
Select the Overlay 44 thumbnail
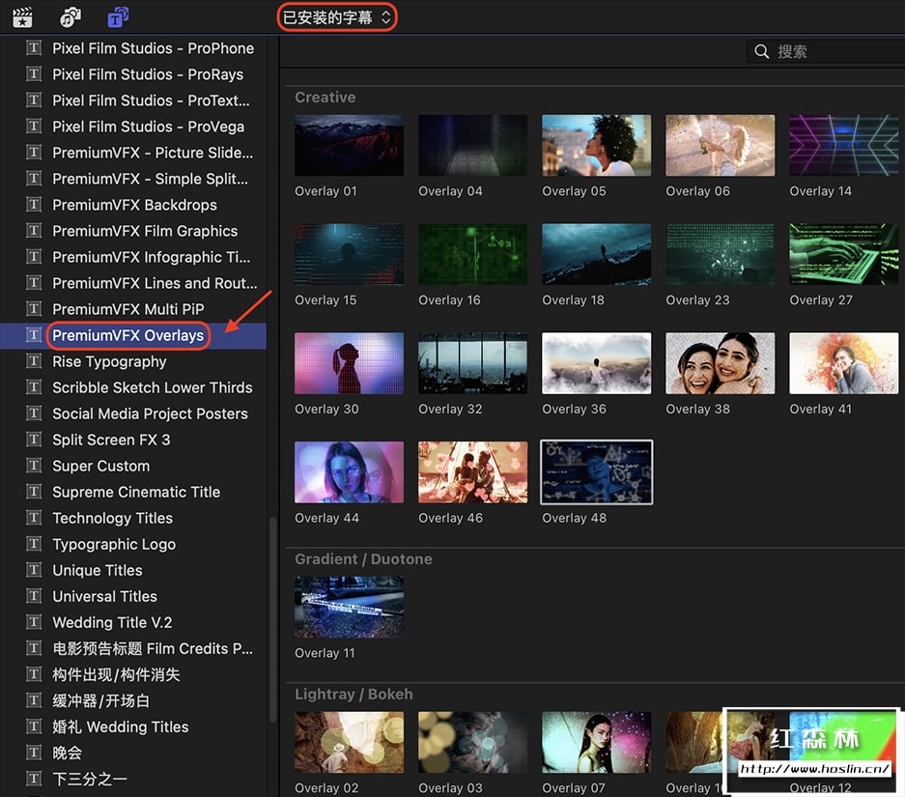point(350,472)
